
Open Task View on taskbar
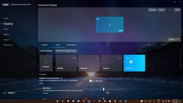coord(68,101)
